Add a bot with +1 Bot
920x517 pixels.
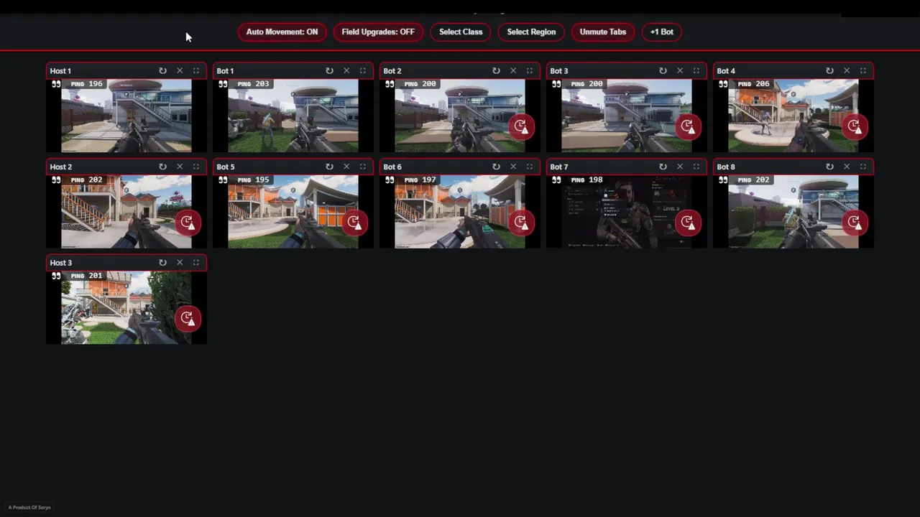tap(661, 32)
